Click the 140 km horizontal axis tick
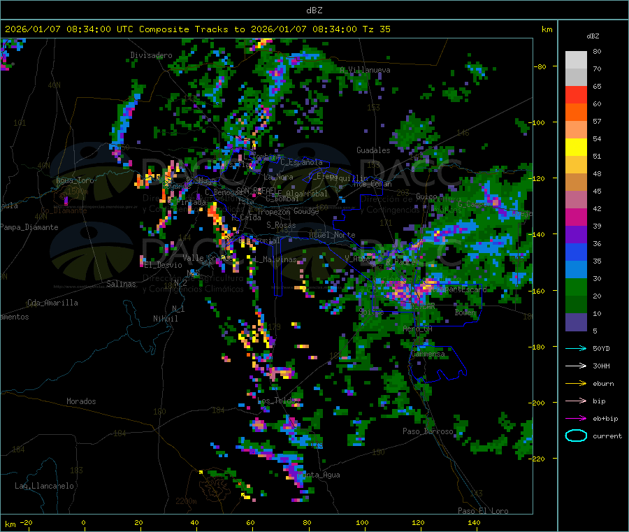The width and height of the screenshot is (629, 532). pyautogui.click(x=474, y=523)
